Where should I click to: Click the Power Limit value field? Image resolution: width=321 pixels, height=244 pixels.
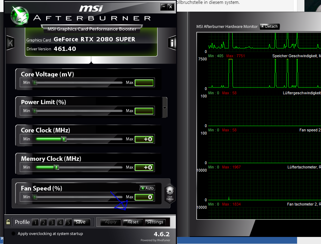tap(144, 111)
